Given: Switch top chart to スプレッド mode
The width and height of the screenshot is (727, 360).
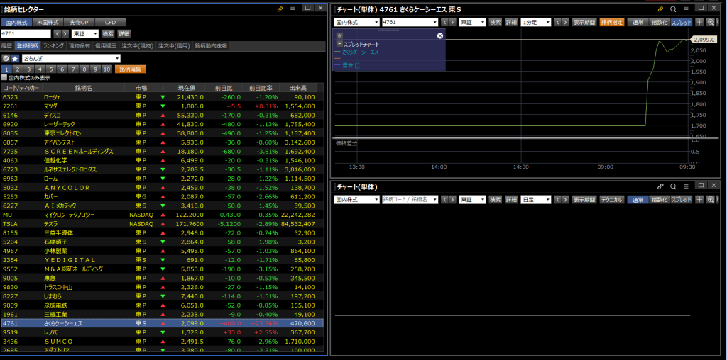Looking at the screenshot, I should [x=681, y=22].
